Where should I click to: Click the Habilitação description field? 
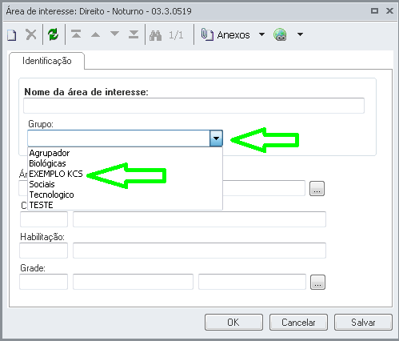coord(199,251)
